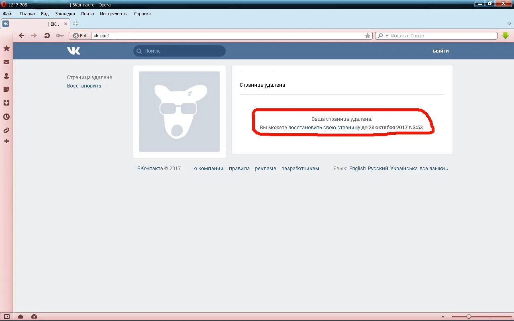This screenshot has height=321, width=514.
Task: Bookmark page with address bar star
Action: [x=367, y=36]
